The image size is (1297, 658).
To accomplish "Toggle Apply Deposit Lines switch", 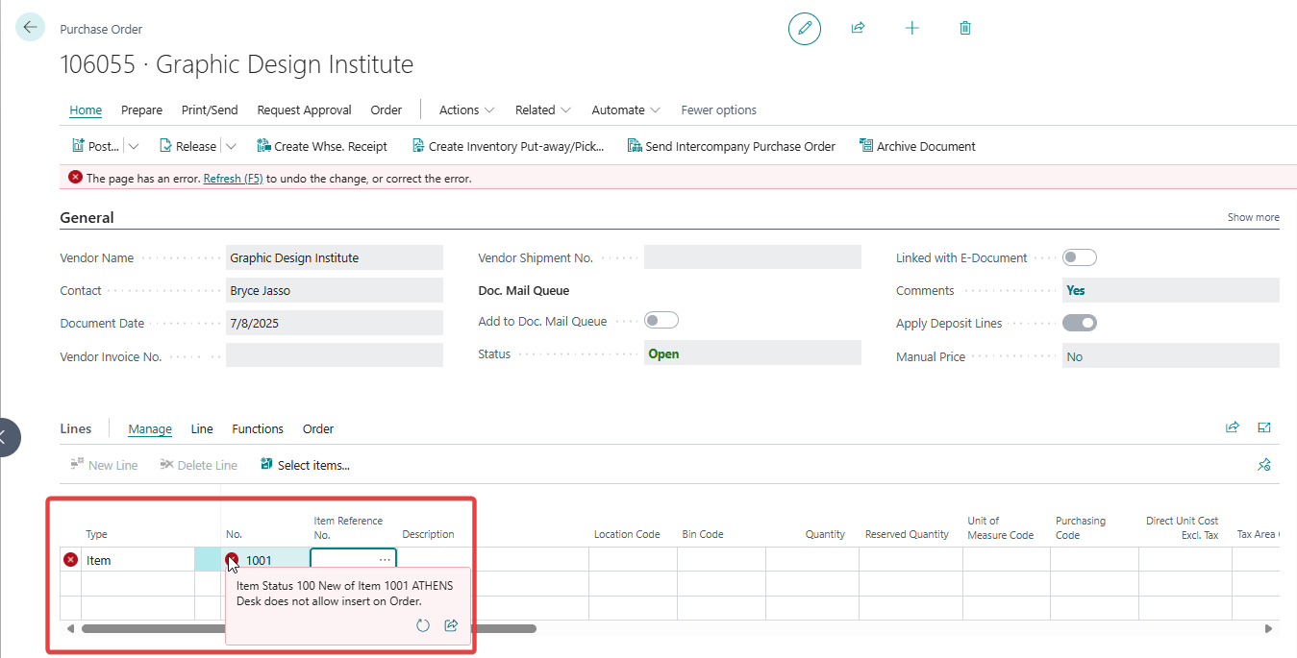I will click(1080, 323).
